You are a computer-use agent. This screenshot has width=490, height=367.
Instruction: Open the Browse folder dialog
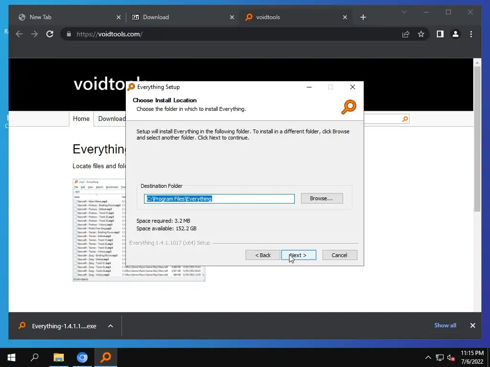322,198
